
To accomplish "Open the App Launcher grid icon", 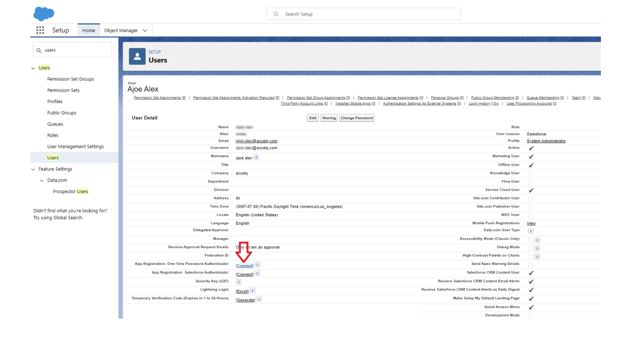I will point(40,30).
